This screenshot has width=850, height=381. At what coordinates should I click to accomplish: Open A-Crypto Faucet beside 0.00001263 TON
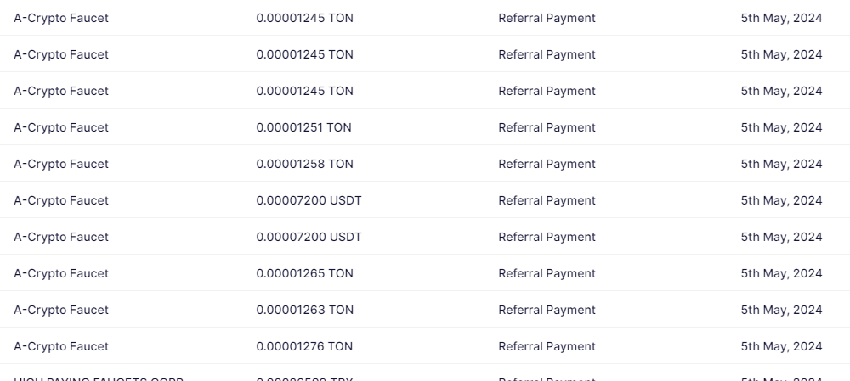coord(61,310)
